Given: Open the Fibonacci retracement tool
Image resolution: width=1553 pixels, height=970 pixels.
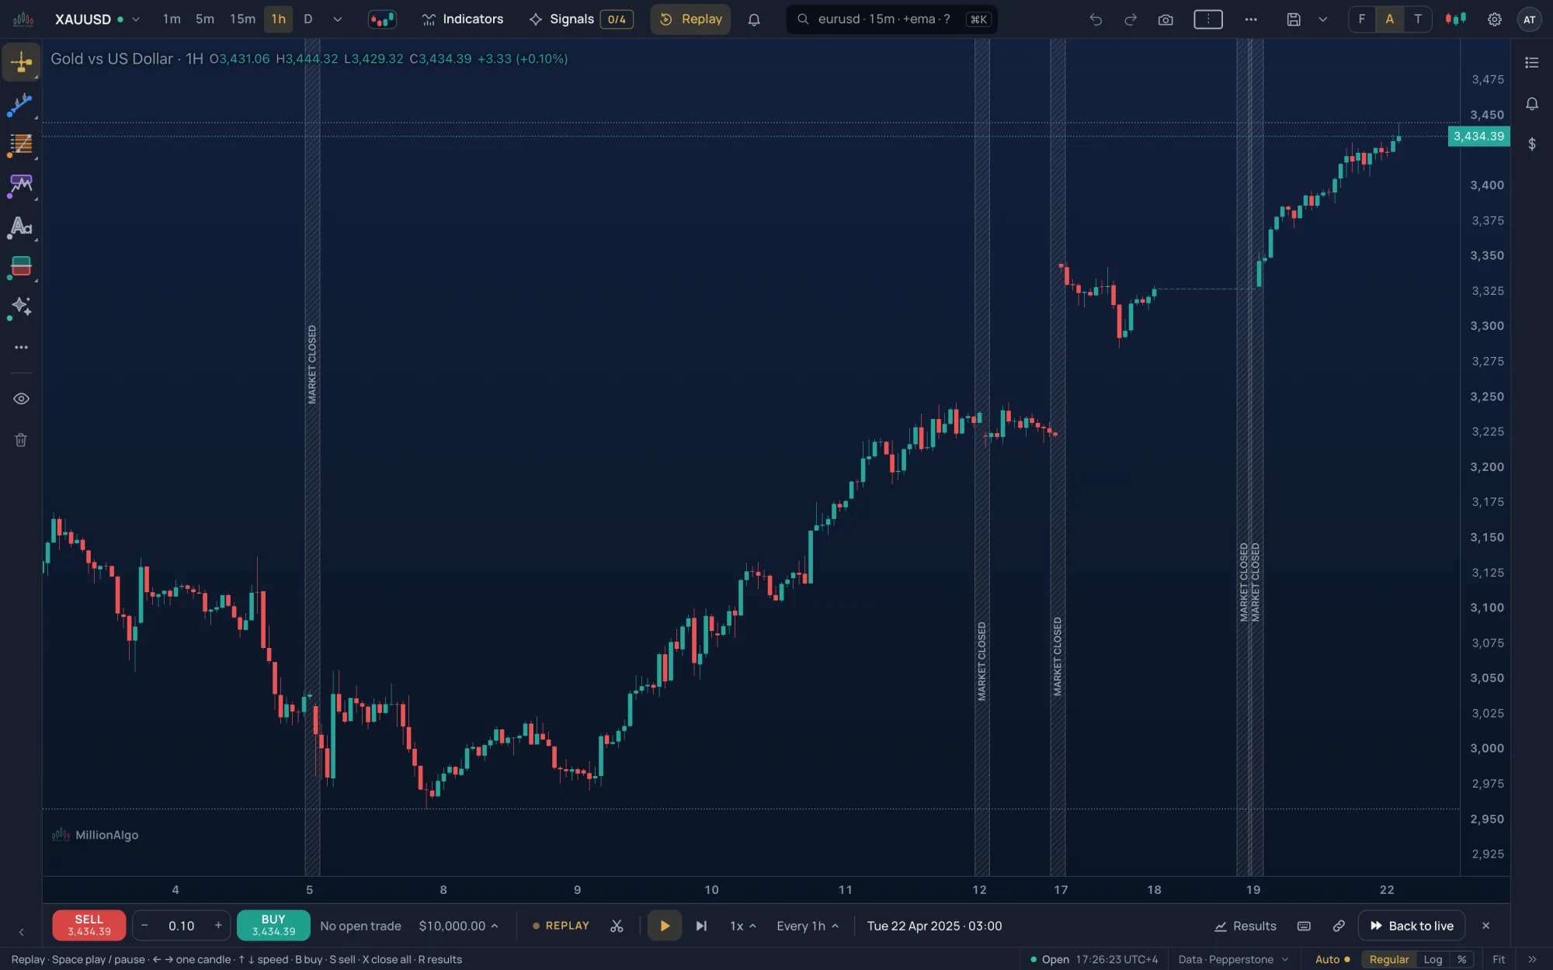Looking at the screenshot, I should (x=21, y=144).
